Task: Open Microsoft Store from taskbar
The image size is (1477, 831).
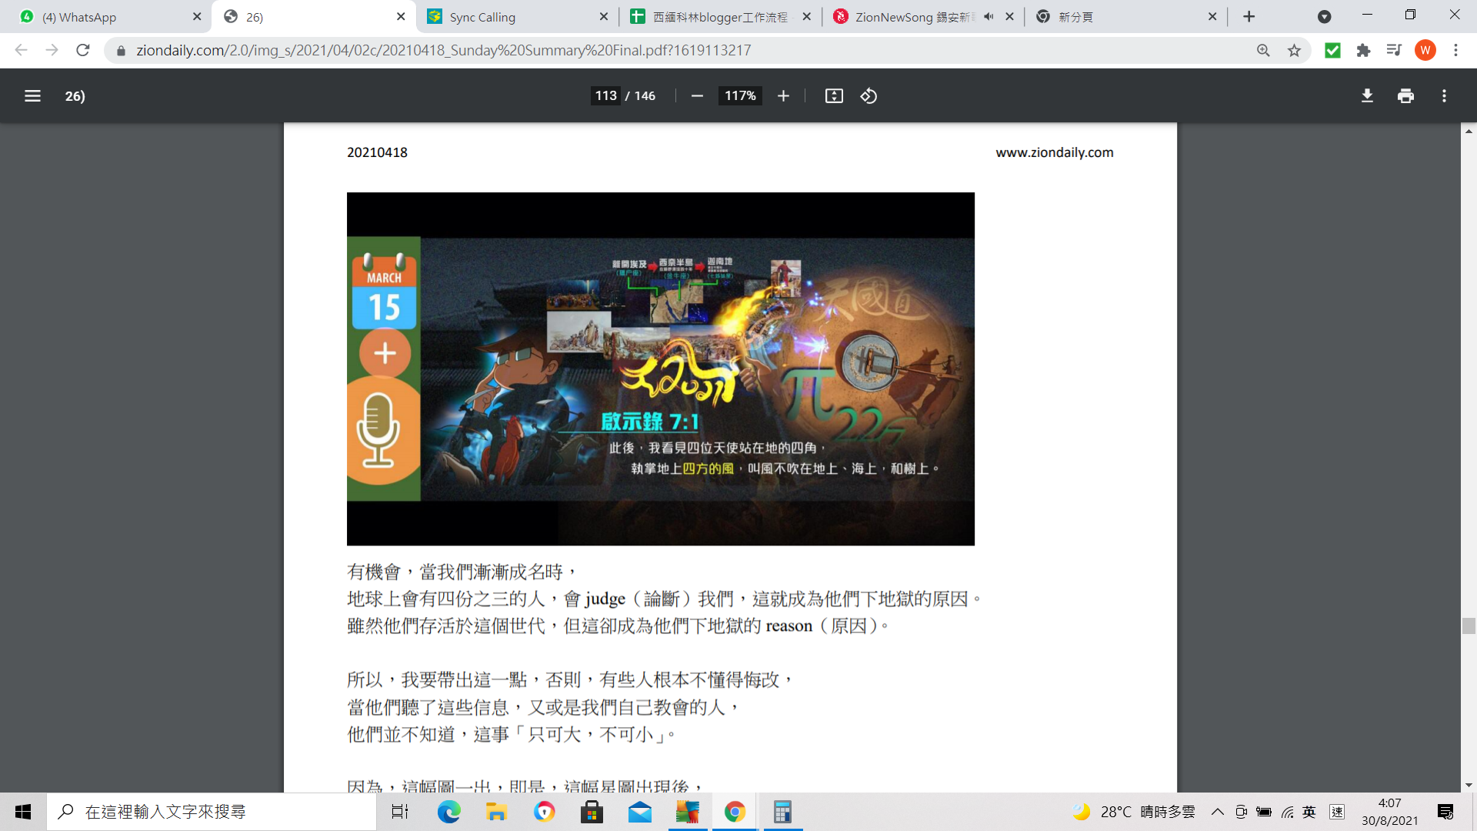Action: coord(592,812)
